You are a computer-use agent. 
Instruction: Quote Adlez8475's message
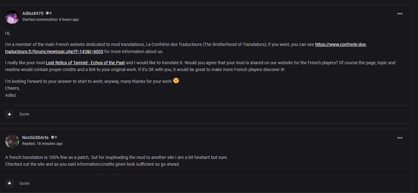coord(24,114)
